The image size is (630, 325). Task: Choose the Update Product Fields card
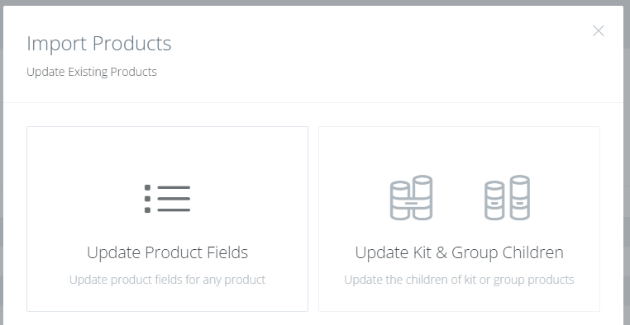tap(167, 219)
